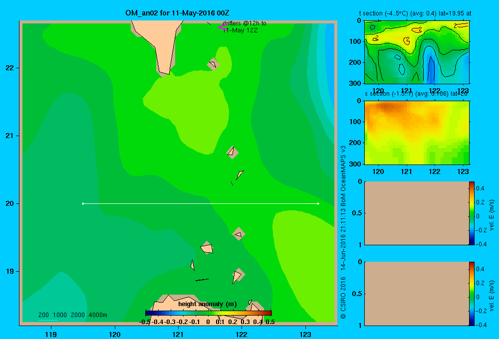Click the island near latitude 19.5 east
This screenshot has width=499, height=339.
pyautogui.click(x=239, y=234)
